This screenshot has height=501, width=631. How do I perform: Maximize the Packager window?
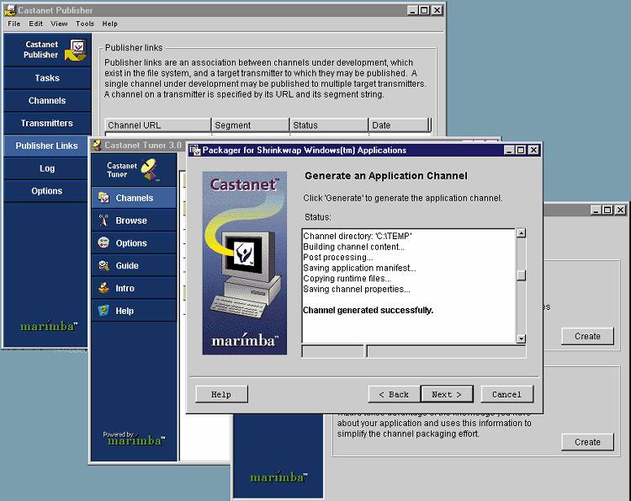tap(521, 150)
